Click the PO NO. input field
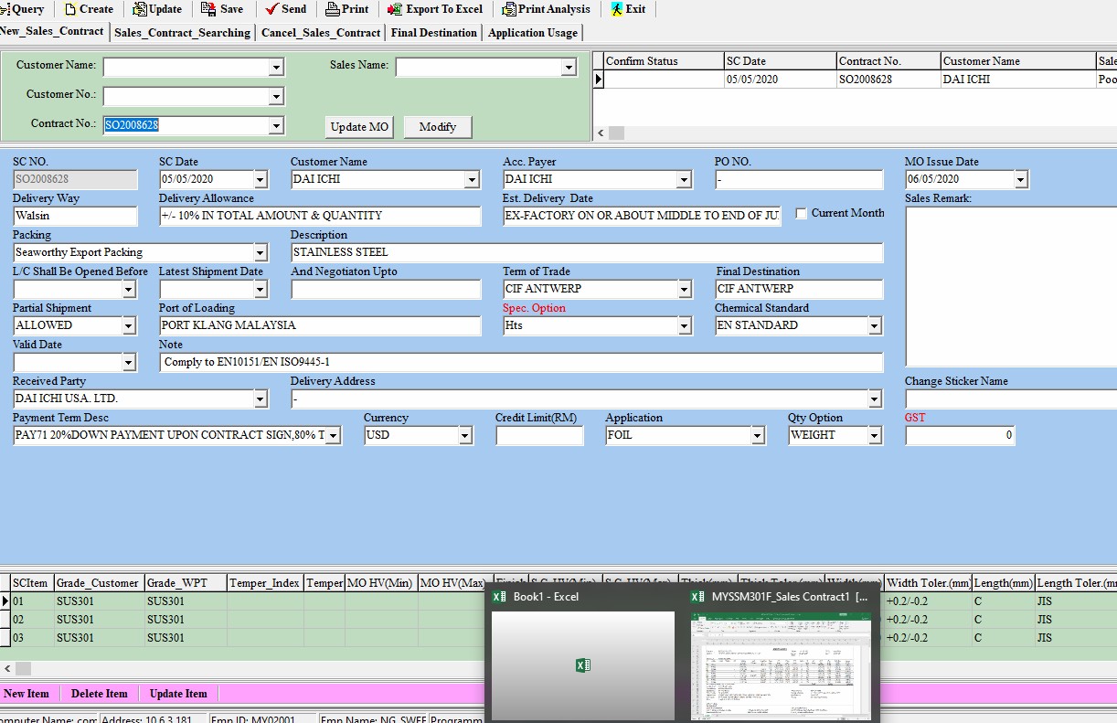Image resolution: width=1117 pixels, height=723 pixels. tap(799, 180)
